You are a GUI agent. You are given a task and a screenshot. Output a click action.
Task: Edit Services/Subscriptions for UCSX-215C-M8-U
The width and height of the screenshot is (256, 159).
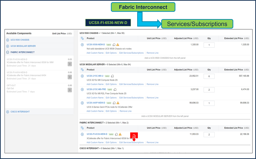(x=132, y=84)
